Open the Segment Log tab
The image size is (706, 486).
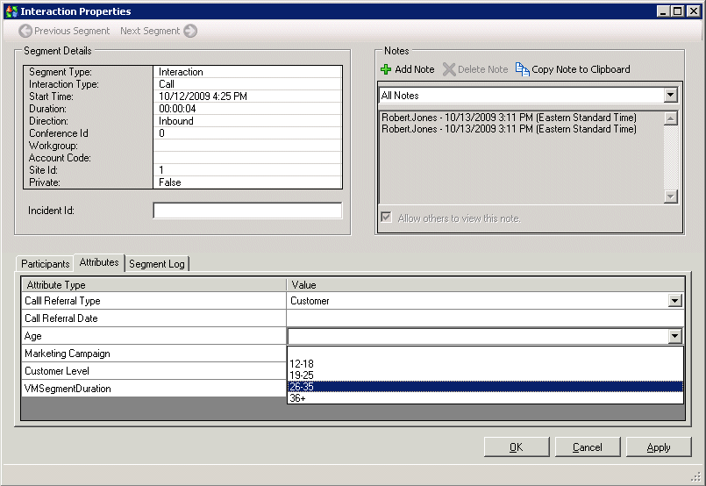tap(157, 263)
